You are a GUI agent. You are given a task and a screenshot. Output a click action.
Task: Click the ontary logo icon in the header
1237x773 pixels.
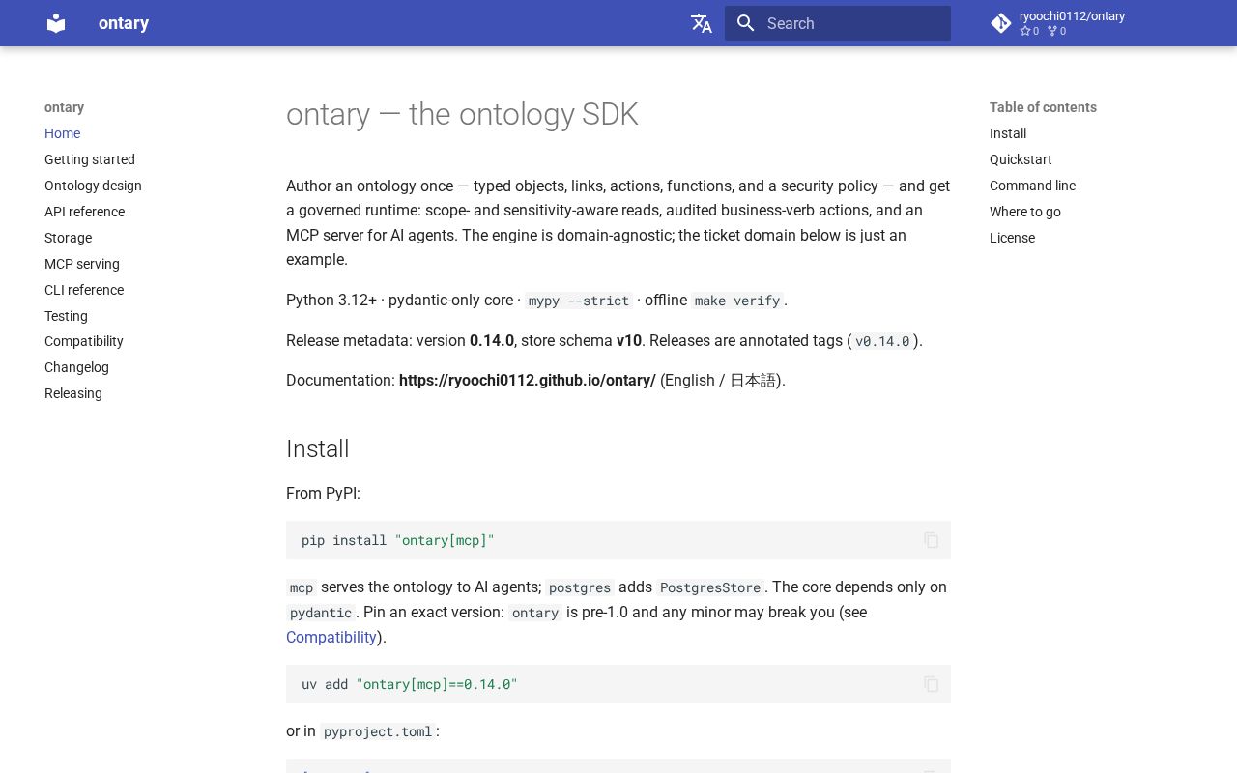click(56, 23)
